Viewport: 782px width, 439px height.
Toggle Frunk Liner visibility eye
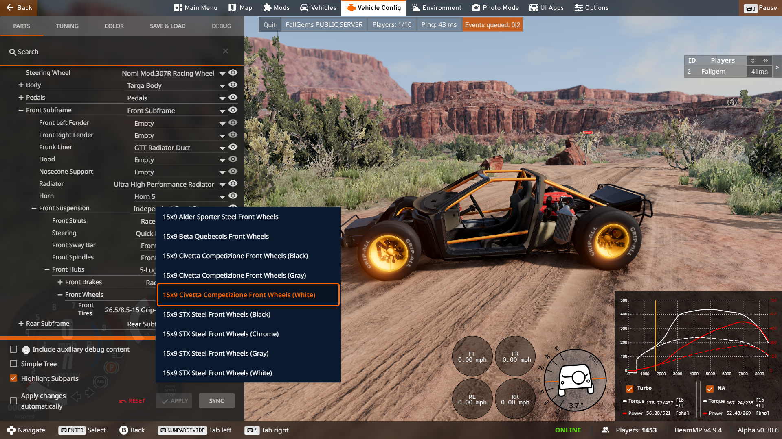pos(233,147)
